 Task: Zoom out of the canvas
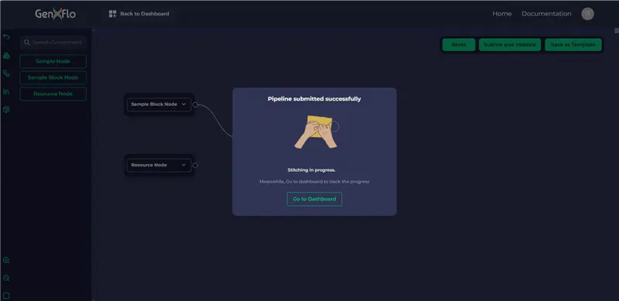[x=6, y=278]
